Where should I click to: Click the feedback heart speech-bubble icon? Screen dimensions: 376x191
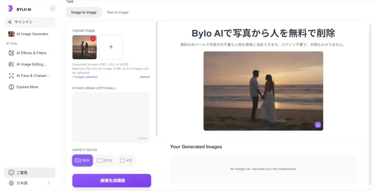(x=11, y=173)
